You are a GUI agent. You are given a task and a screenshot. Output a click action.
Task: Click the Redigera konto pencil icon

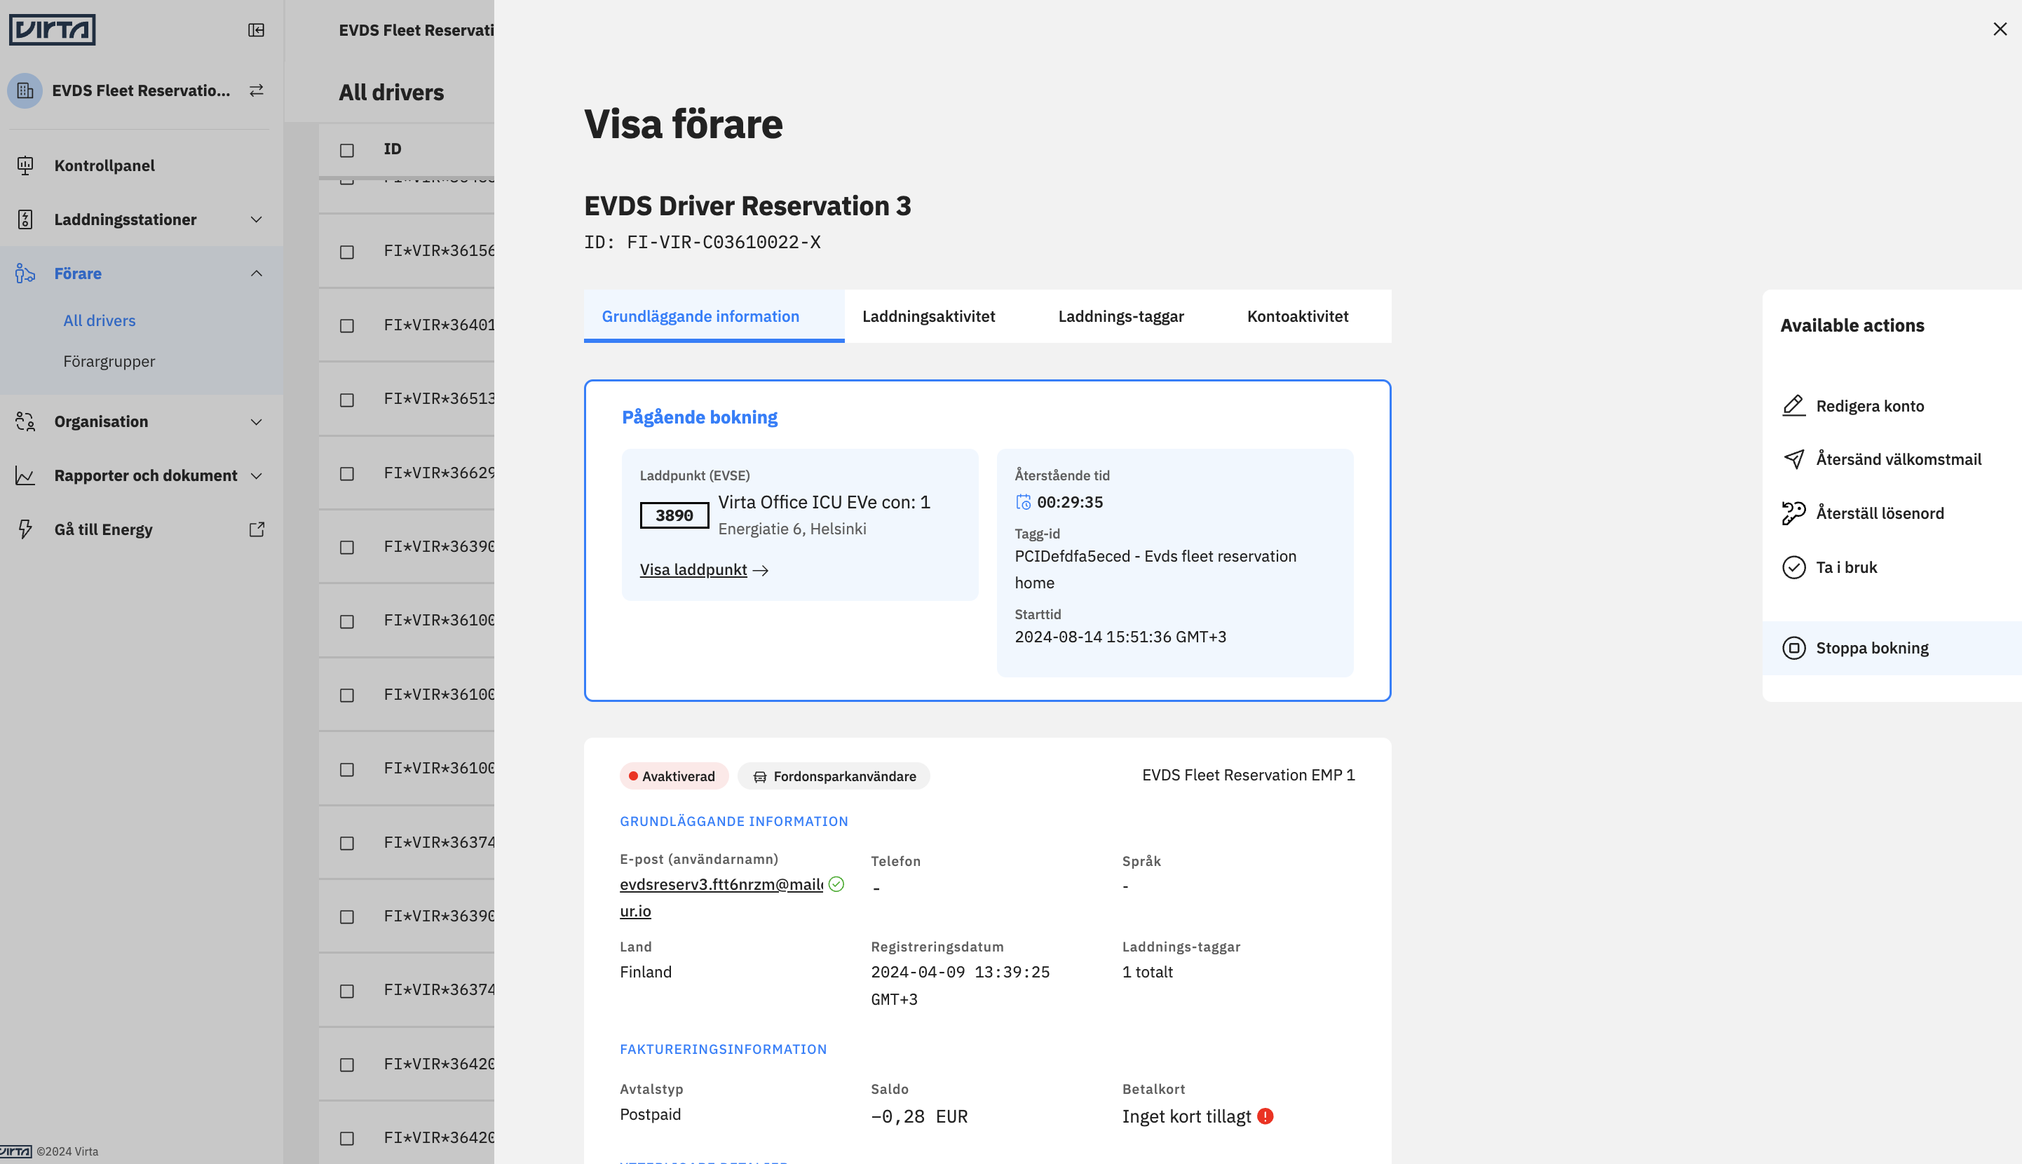tap(1793, 406)
